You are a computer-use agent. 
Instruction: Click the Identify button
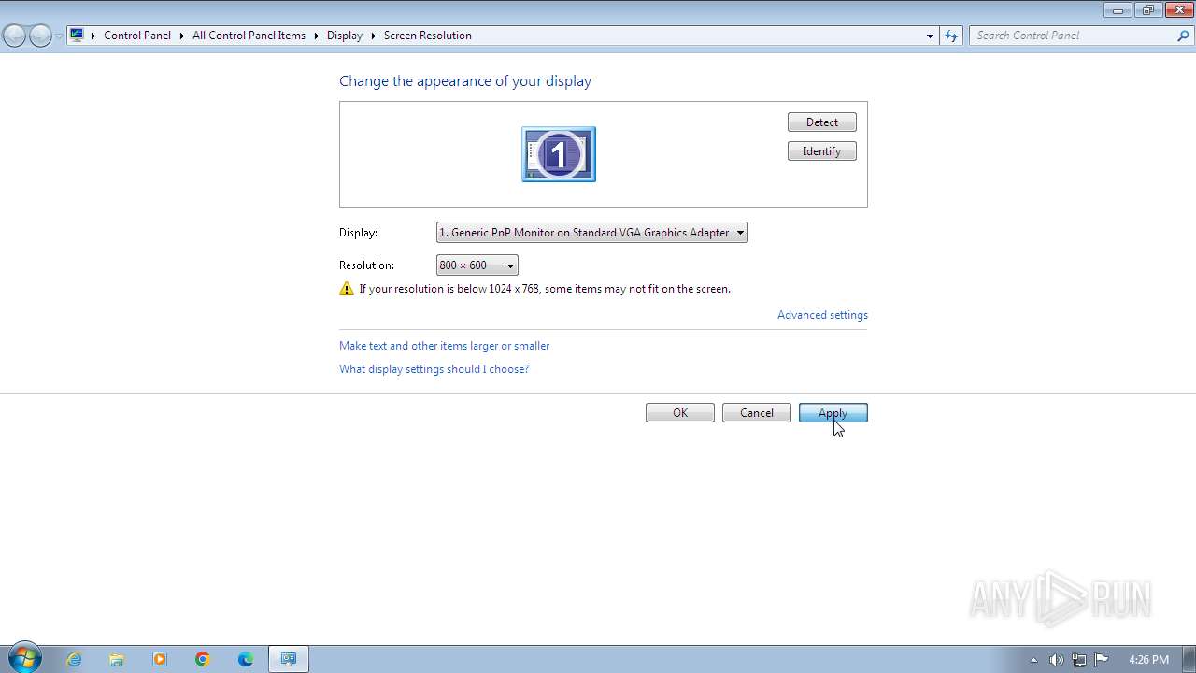click(822, 151)
